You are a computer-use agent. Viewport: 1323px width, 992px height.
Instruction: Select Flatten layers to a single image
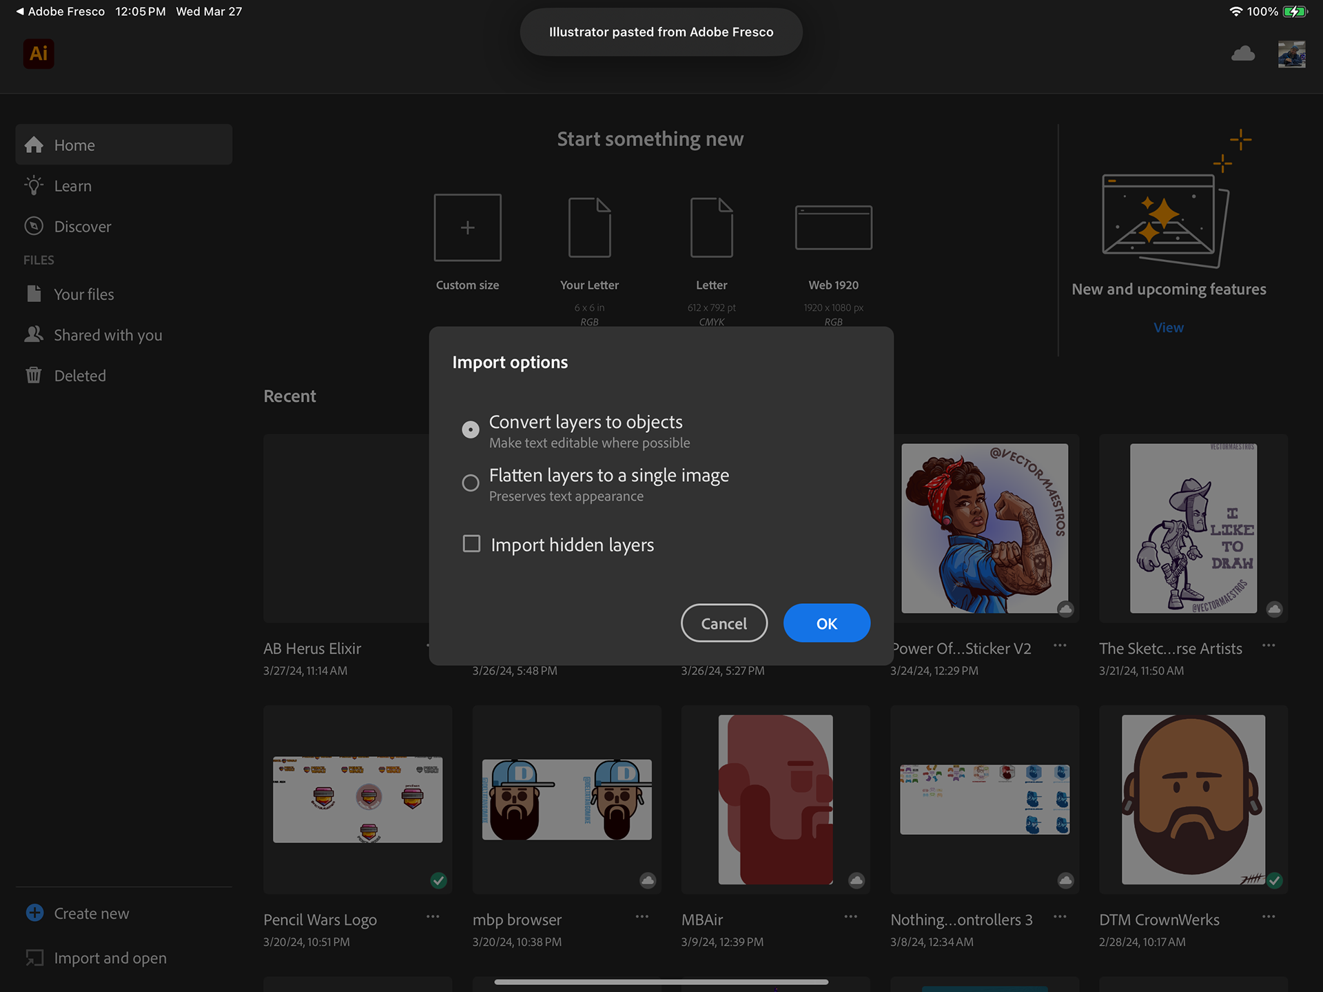coord(471,483)
